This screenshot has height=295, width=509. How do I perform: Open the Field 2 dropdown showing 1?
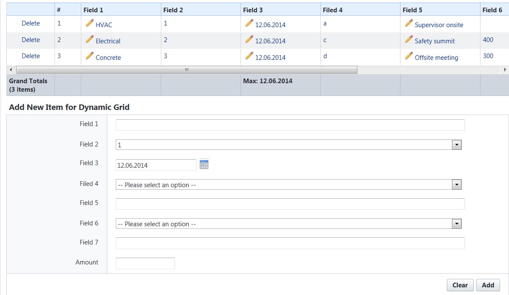[289, 145]
